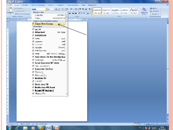This screenshot has height=130, width=173.
Task: Open the Windows Start menu
Action: 10,128
